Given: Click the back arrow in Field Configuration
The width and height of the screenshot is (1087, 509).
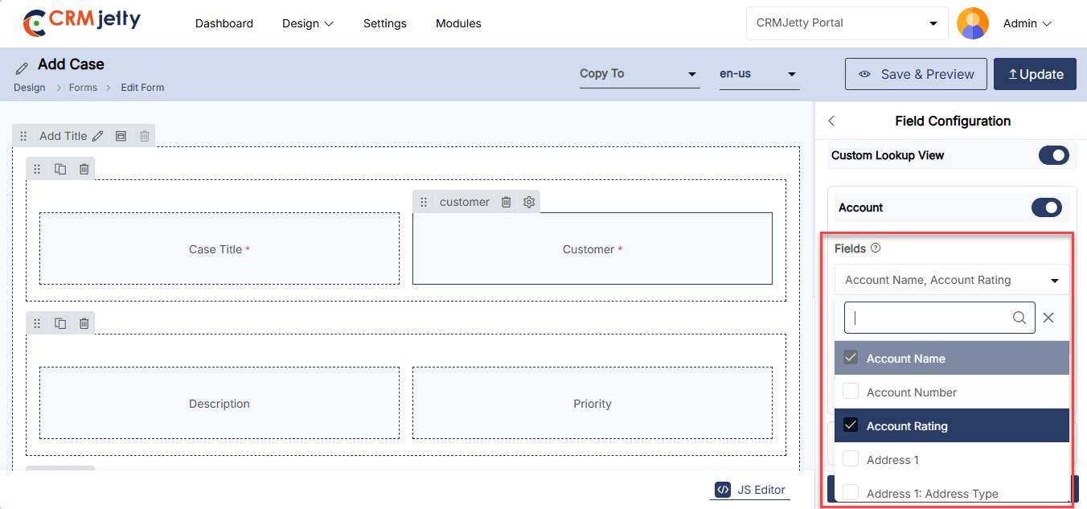Looking at the screenshot, I should coord(831,121).
